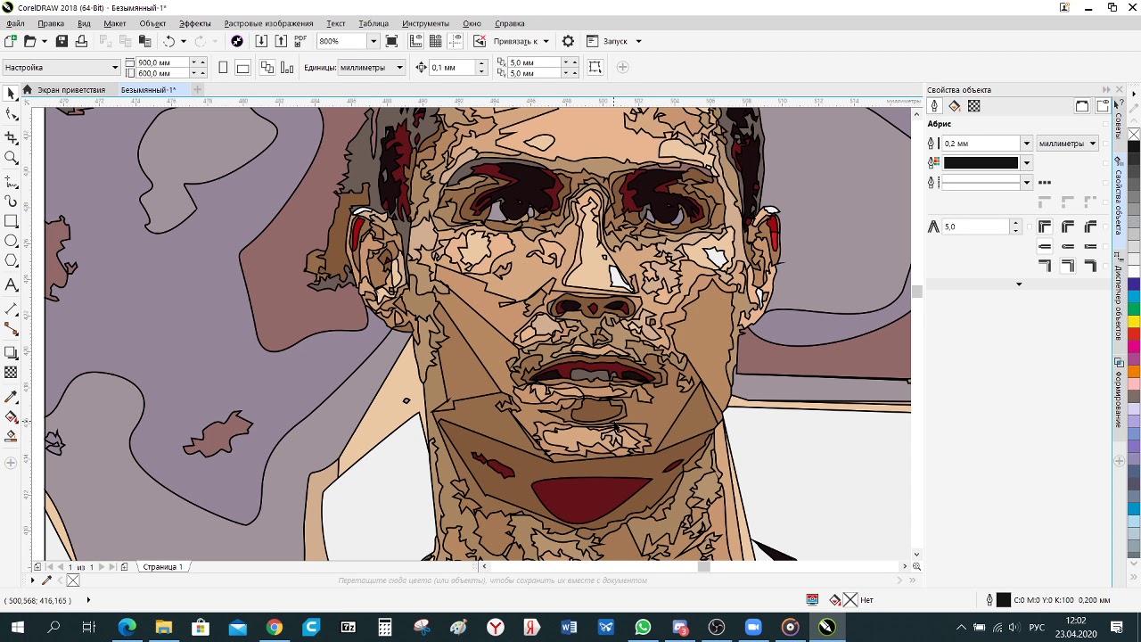The image size is (1141, 642).
Task: Toggle snap off button
Action: coord(480,41)
